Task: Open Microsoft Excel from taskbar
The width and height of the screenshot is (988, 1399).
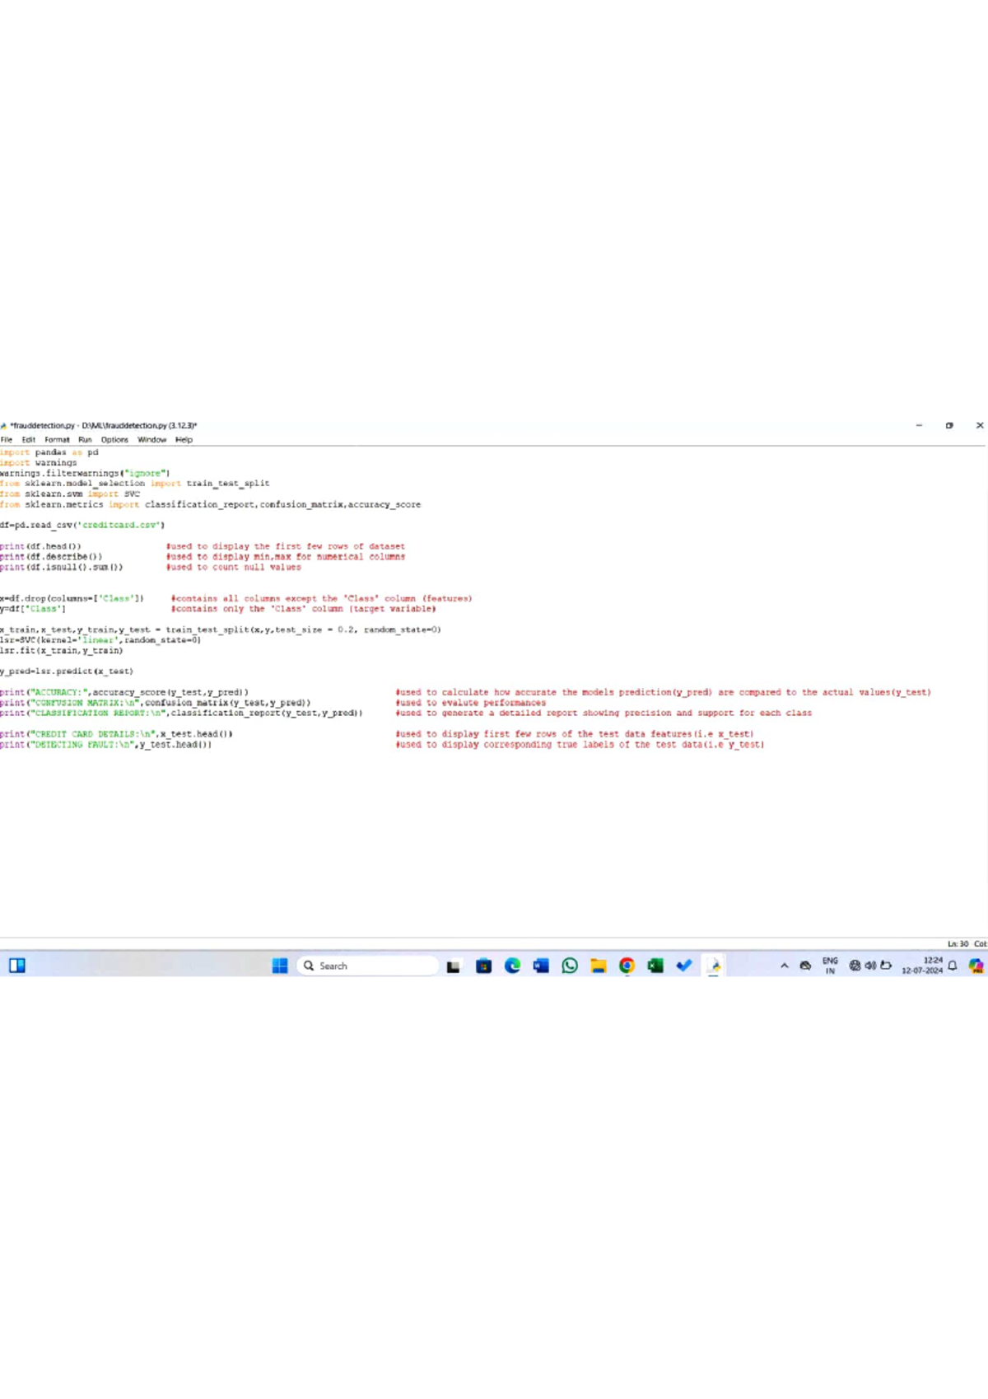Action: 655,966
